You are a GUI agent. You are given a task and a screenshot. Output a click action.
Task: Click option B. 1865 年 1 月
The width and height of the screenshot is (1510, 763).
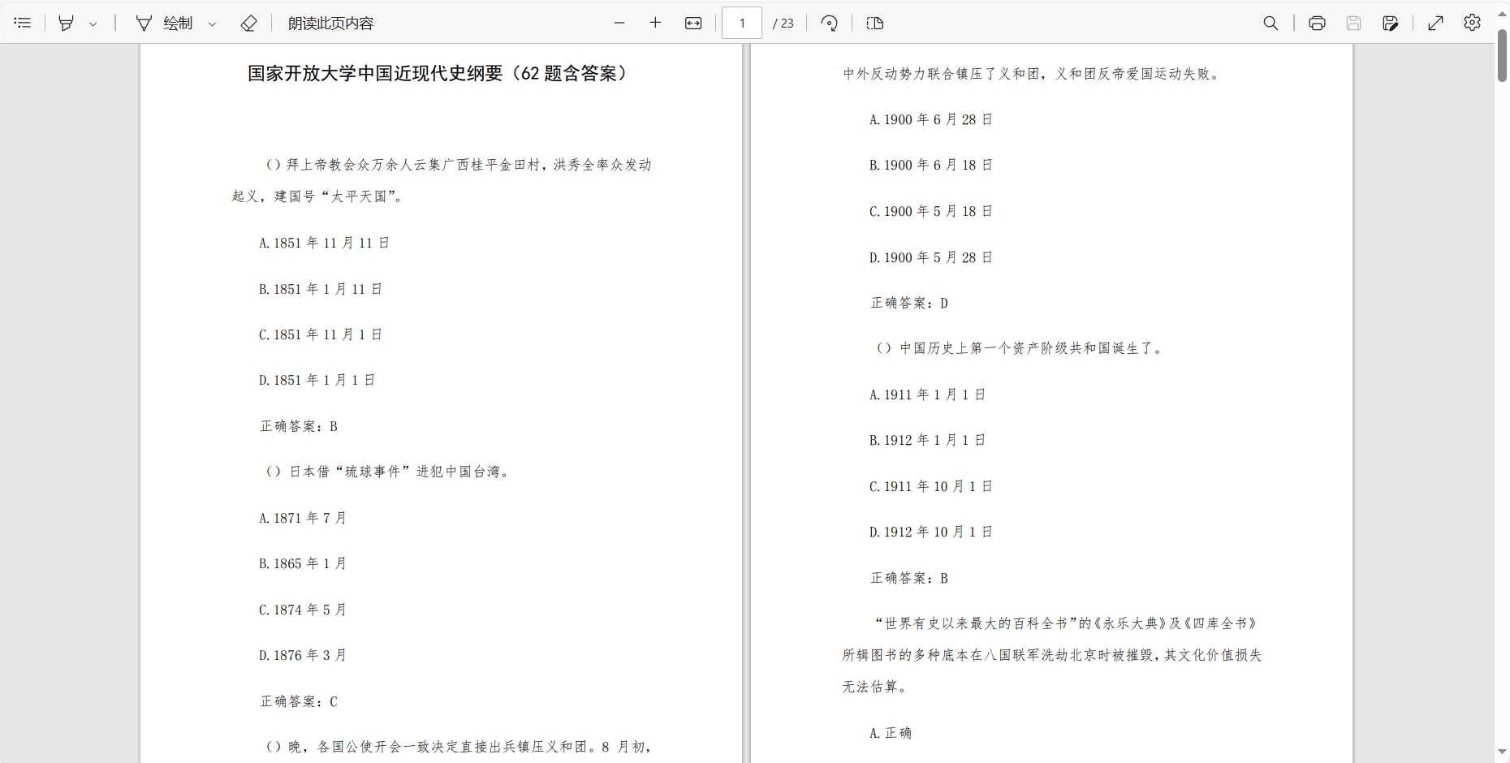pos(303,563)
